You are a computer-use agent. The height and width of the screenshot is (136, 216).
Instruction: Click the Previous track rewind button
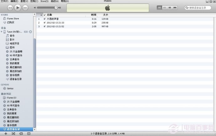point(10,8)
